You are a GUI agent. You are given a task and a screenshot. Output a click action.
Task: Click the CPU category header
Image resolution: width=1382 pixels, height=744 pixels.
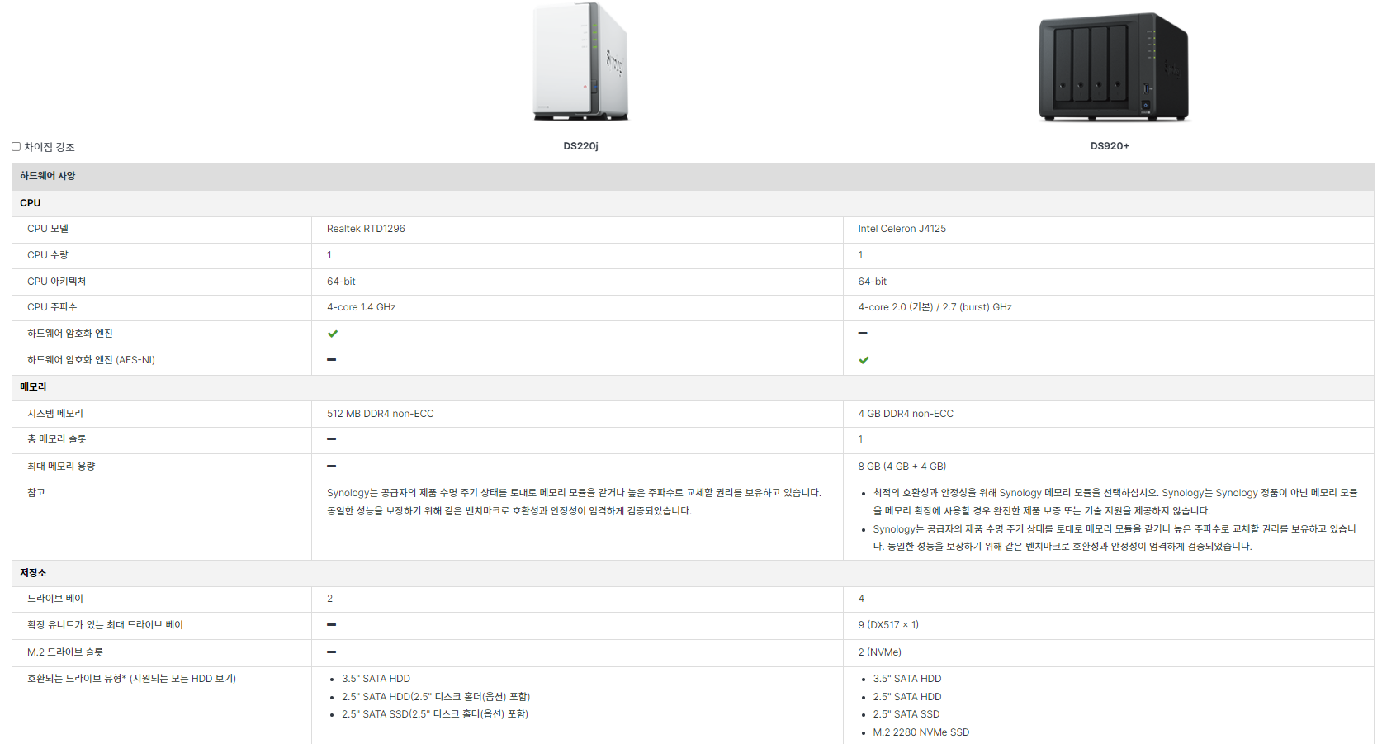pyautogui.click(x=693, y=203)
